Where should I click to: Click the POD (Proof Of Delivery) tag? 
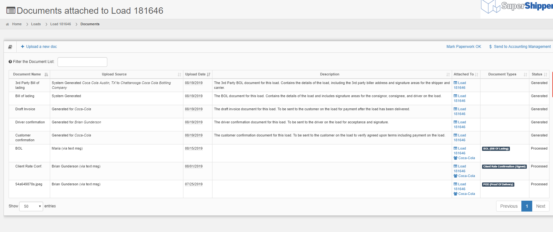tap(498, 184)
